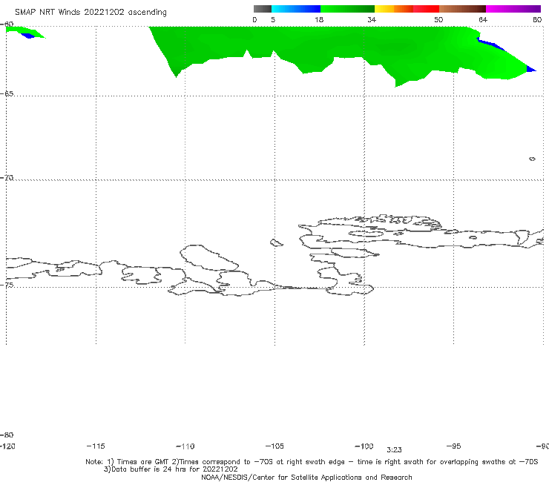
Task: Click the "-100" longitude axis label
Action: (364, 446)
